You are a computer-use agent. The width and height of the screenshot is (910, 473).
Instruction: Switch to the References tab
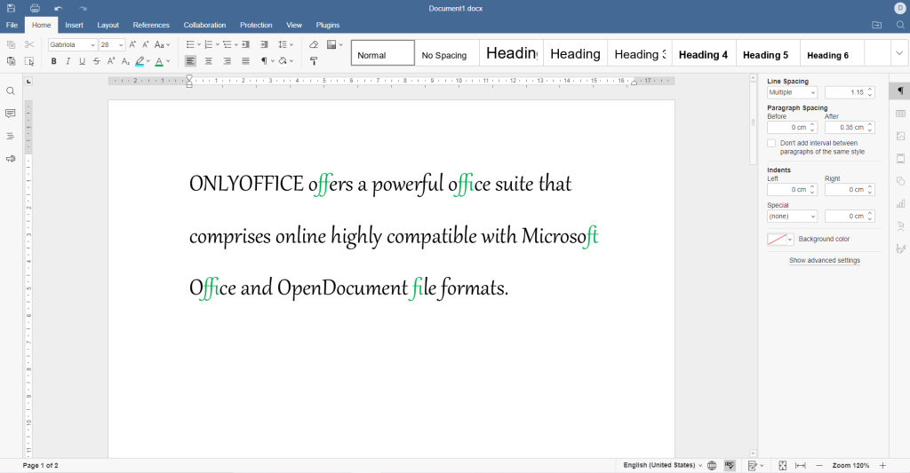click(x=151, y=25)
